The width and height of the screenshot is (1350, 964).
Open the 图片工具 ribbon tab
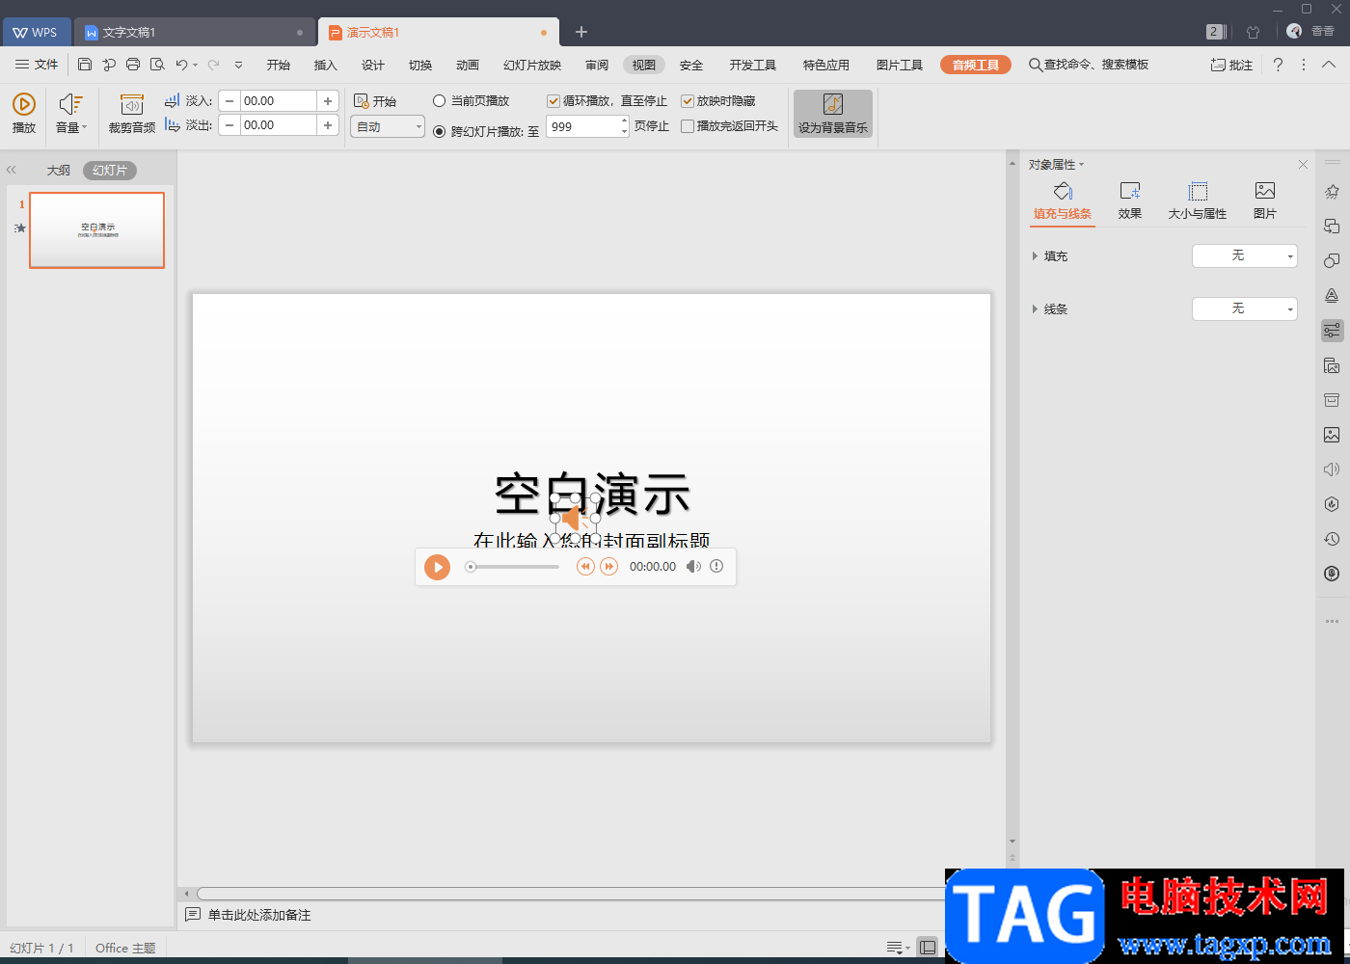[900, 65]
